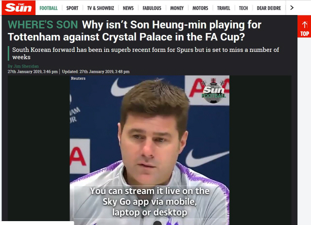311x225 pixels.
Task: Open author Jim Sheridan's page
Action: pyautogui.click(x=23, y=66)
